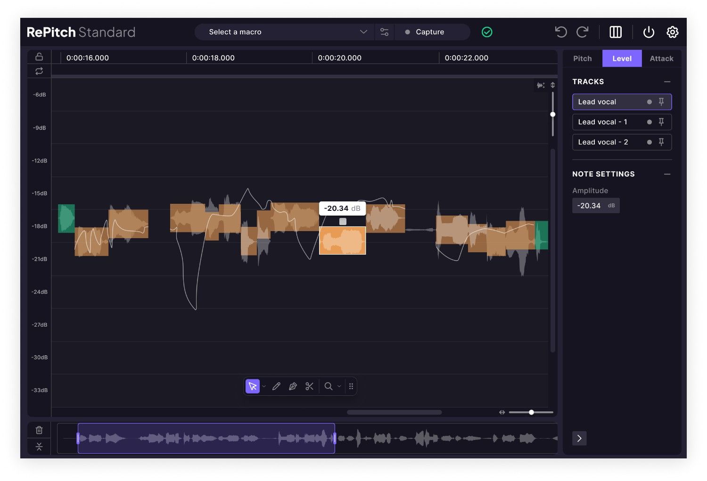Screen dimensions: 707x481
Task: Click the Amplitude dB value field
Action: (x=596, y=205)
